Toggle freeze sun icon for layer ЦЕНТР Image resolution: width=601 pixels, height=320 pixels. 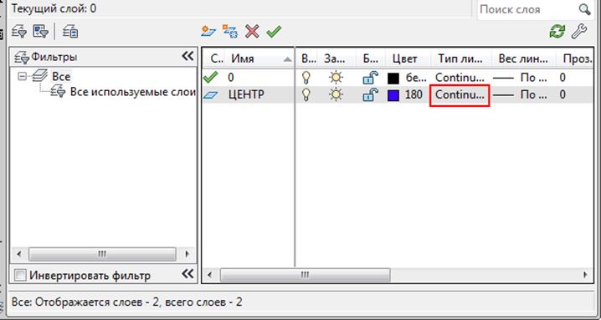pyautogui.click(x=336, y=94)
